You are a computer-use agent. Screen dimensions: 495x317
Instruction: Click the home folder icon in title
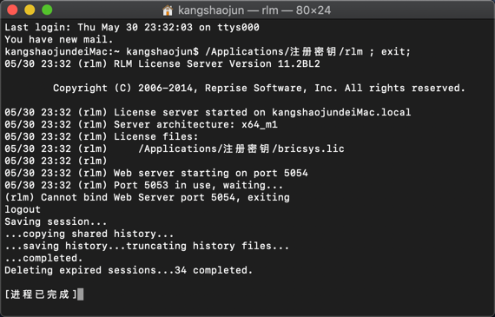pyautogui.click(x=168, y=10)
